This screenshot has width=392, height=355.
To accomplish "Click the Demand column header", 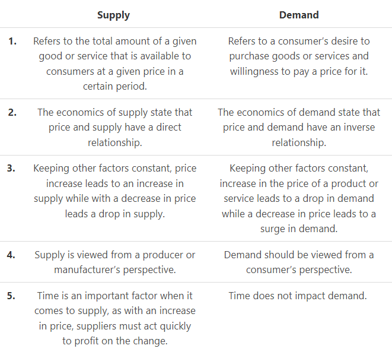I will tap(299, 15).
